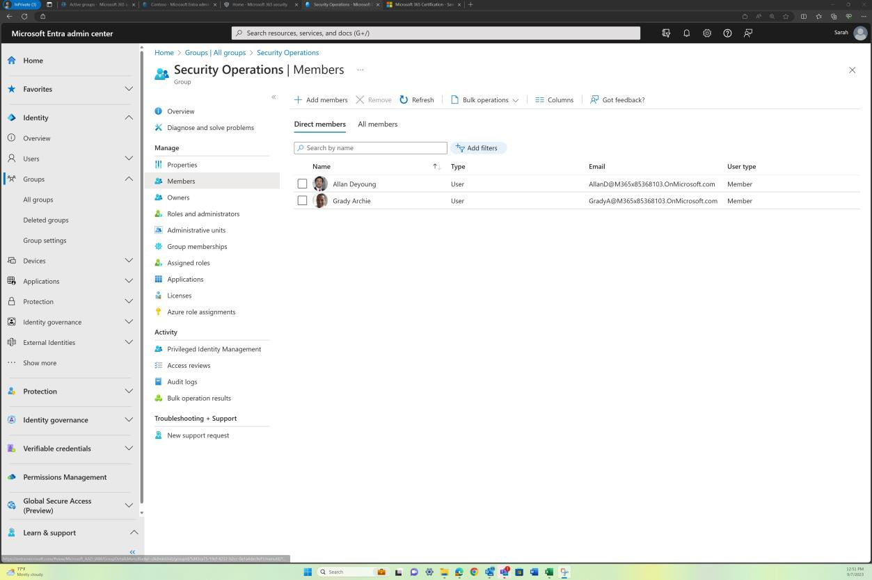Screen dimensions: 872x580
Task: Click the Add members button
Action: (321, 99)
